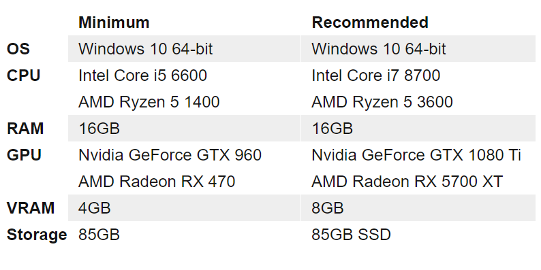Click the CPU row label

(23, 75)
